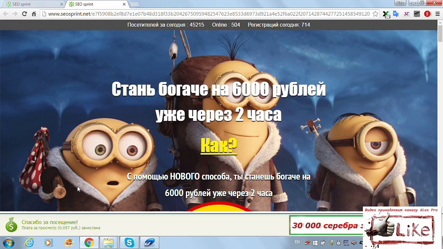This screenshot has width=443, height=249.
Task: Click the browser forward arrow
Action: click(15, 14)
